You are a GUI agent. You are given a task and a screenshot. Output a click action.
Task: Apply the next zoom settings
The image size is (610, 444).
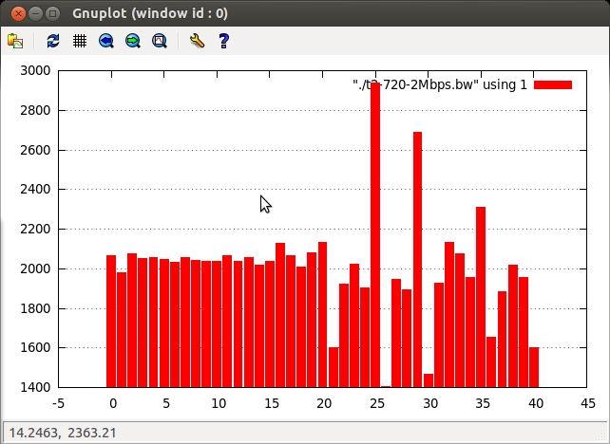point(133,41)
